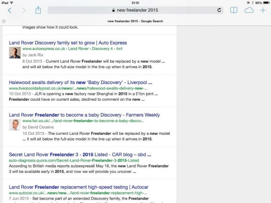Open 'Land Rover Freelander to become a baby Discovery' result
Image resolution: width=271 pixels, height=203 pixels.
(x=84, y=115)
